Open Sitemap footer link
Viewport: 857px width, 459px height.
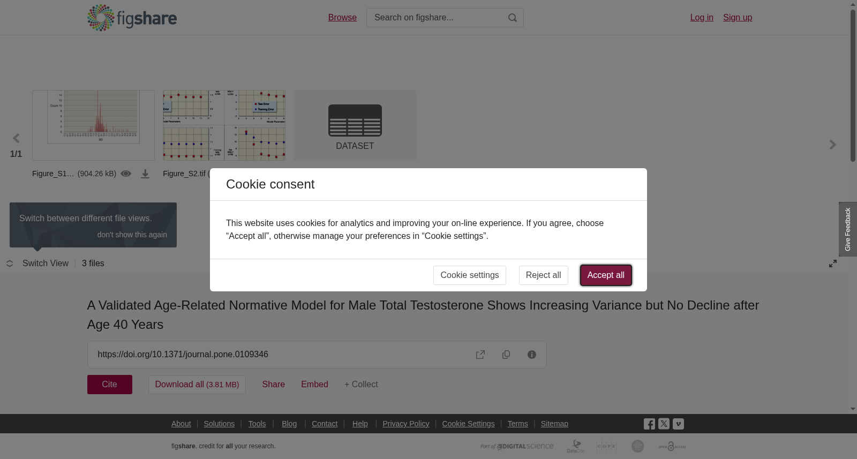point(554,424)
